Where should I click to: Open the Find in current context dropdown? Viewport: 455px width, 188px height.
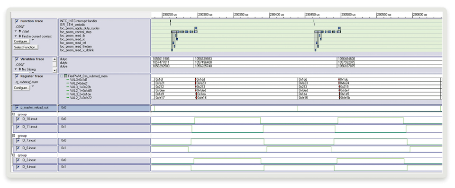[x=16, y=36]
